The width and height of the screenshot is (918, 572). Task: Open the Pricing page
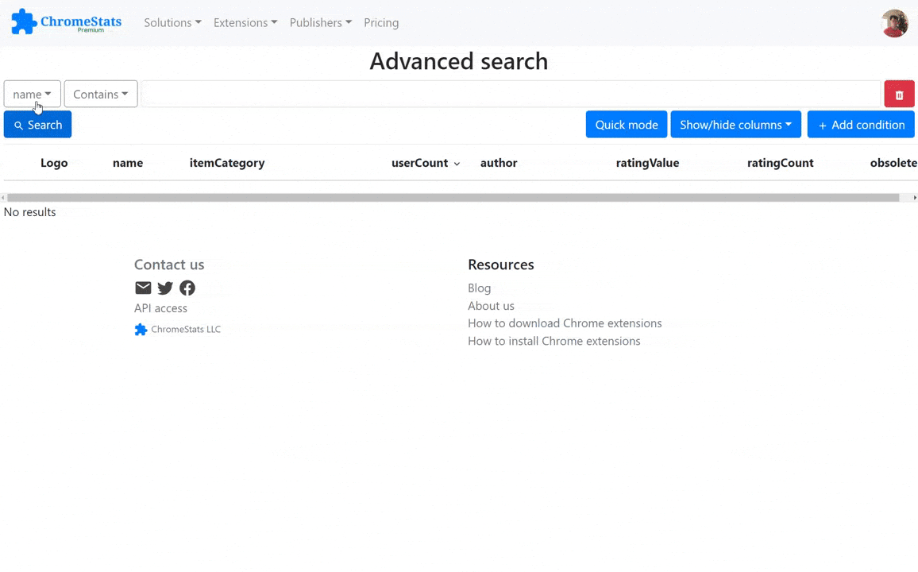coord(381,23)
